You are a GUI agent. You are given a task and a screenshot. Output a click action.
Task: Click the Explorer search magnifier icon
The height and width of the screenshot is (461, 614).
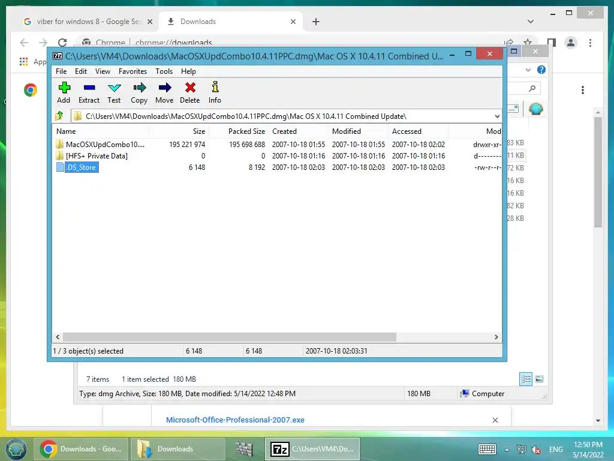532,89
